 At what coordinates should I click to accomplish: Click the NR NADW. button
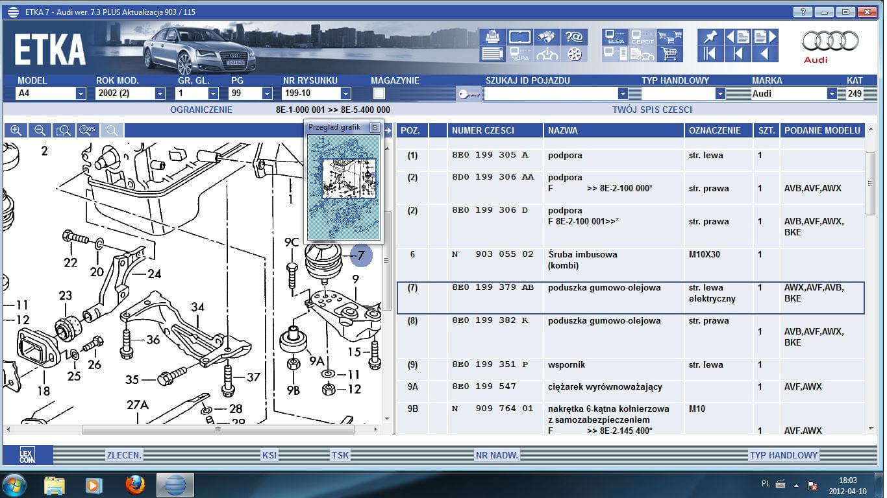coord(497,455)
